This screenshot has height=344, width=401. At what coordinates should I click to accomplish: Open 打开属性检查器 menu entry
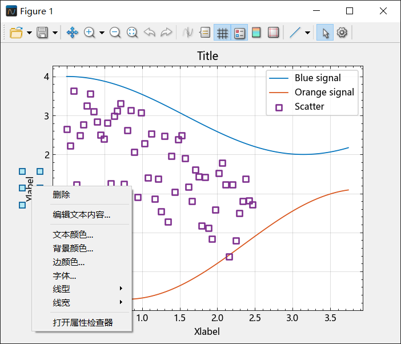pyautogui.click(x=82, y=323)
